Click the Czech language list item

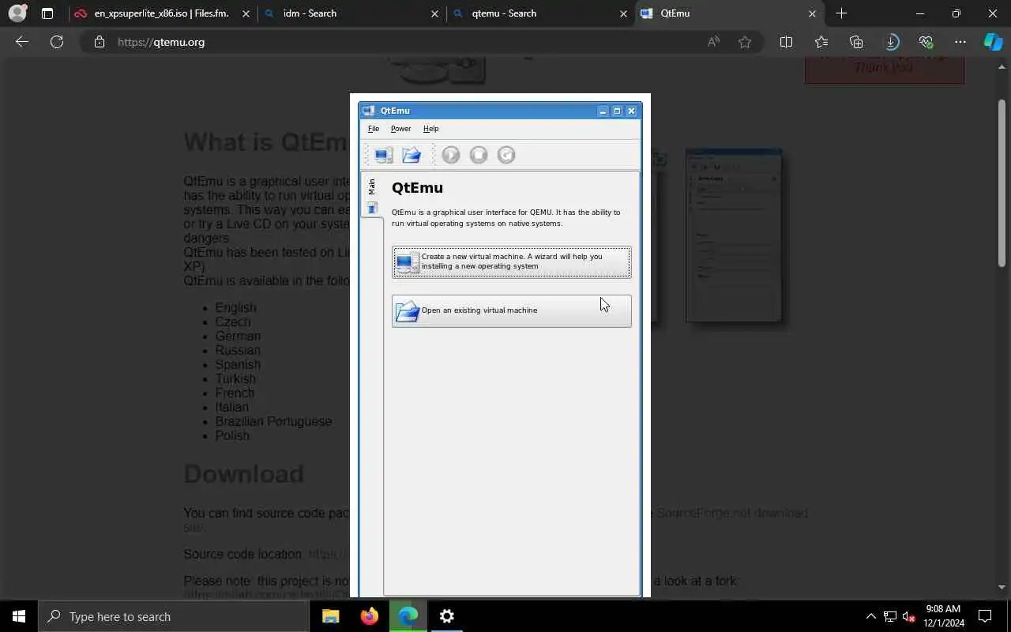coord(233,322)
